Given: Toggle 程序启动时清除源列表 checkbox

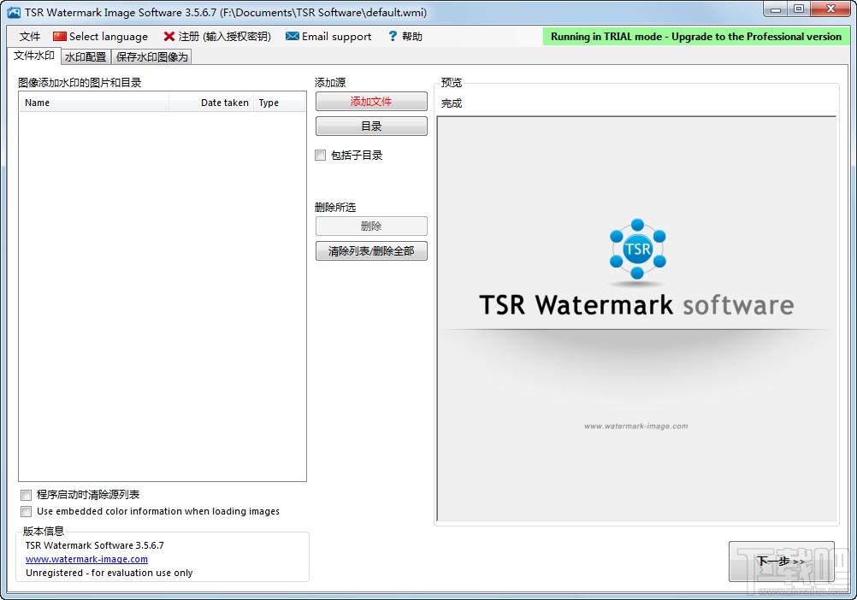Looking at the screenshot, I should [x=26, y=495].
